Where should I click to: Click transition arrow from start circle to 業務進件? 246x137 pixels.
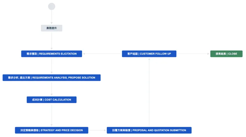52,17
